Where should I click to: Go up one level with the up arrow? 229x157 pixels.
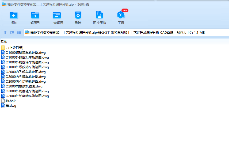click(x=5, y=32)
